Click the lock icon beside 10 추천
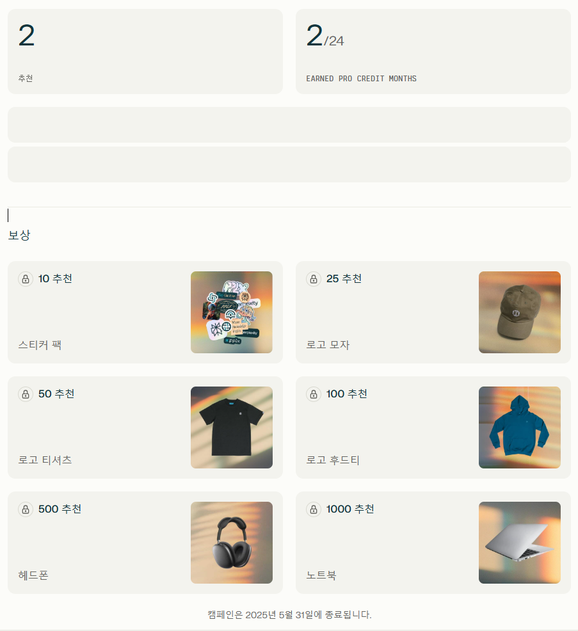 pos(26,279)
